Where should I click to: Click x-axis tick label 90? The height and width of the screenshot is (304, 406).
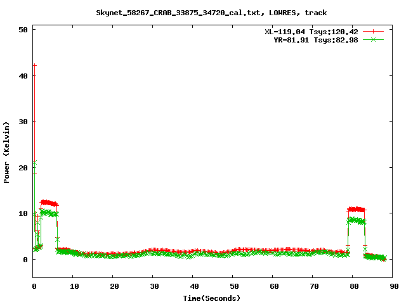pos(394,286)
